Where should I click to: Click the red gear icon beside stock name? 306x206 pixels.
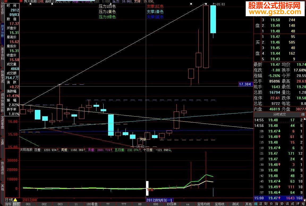pos(21,1)
